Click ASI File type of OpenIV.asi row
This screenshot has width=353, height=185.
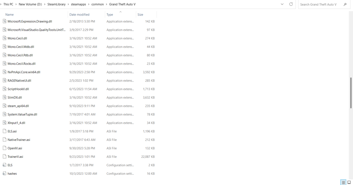pyautogui.click(x=112, y=148)
